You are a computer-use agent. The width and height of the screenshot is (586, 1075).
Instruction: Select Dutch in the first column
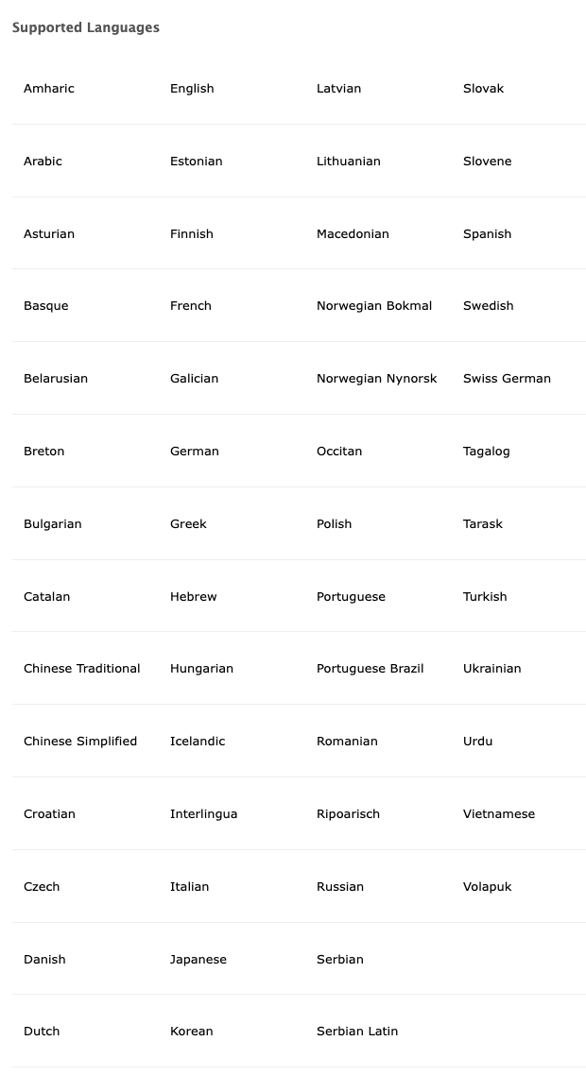pos(42,1032)
